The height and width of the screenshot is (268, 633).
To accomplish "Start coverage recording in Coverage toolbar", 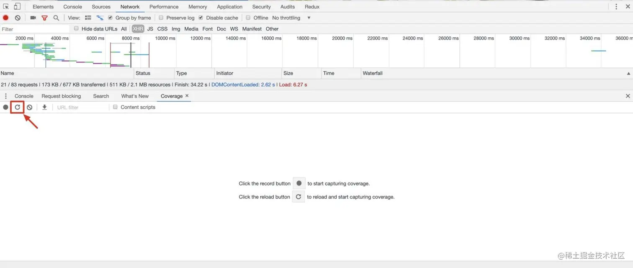I will click(5, 107).
